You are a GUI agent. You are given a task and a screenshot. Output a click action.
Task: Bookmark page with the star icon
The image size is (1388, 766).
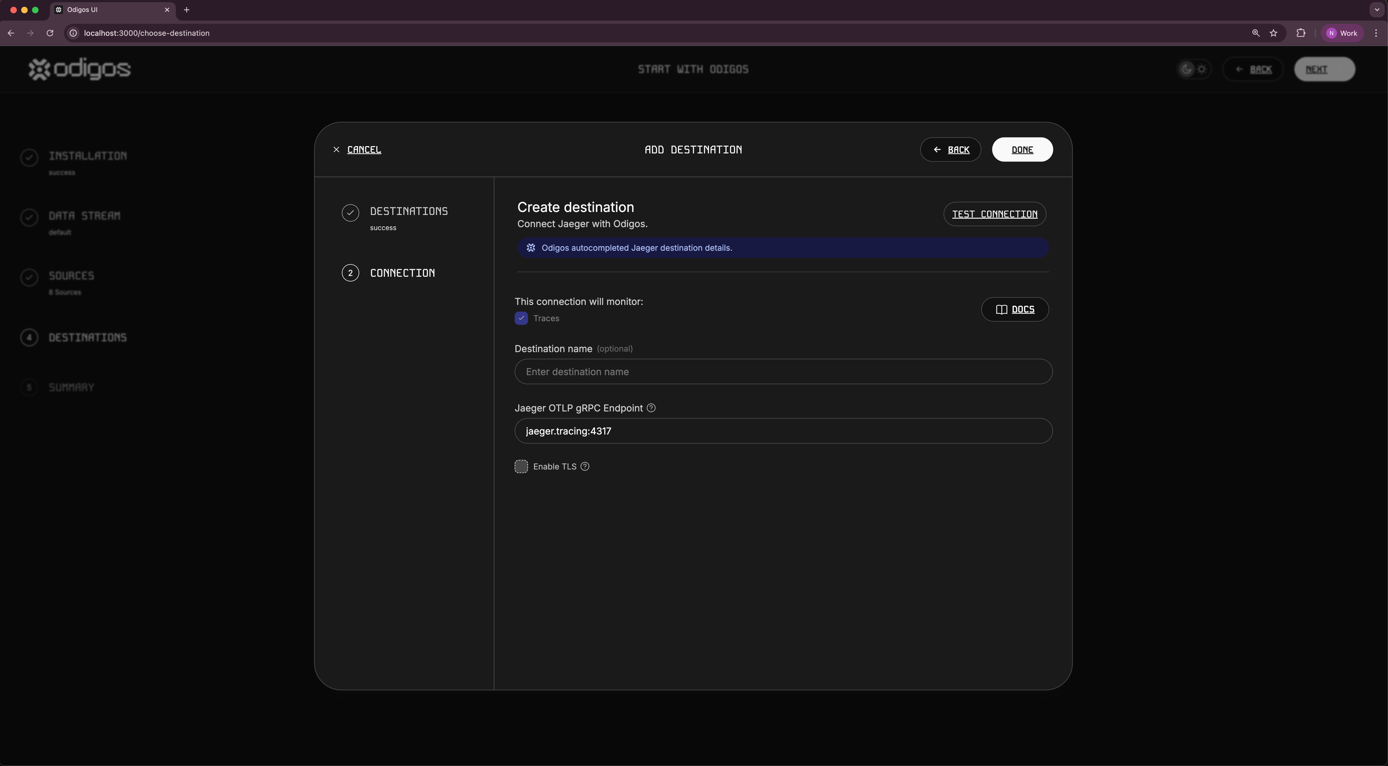coord(1273,33)
